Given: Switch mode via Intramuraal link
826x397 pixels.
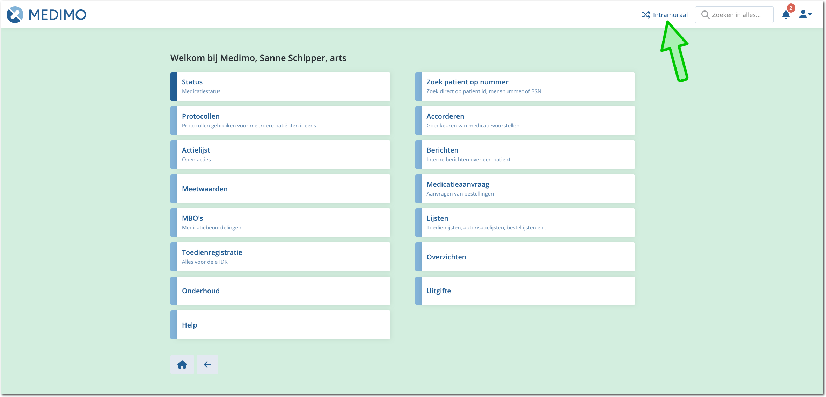Looking at the screenshot, I should pos(670,15).
